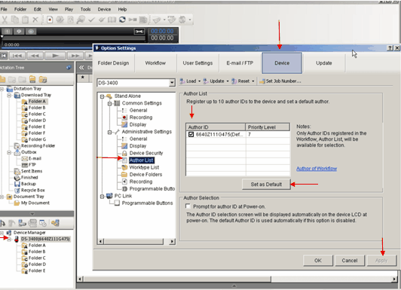
Task: Open the Update dropdown arrow
Action: pyautogui.click(x=228, y=81)
